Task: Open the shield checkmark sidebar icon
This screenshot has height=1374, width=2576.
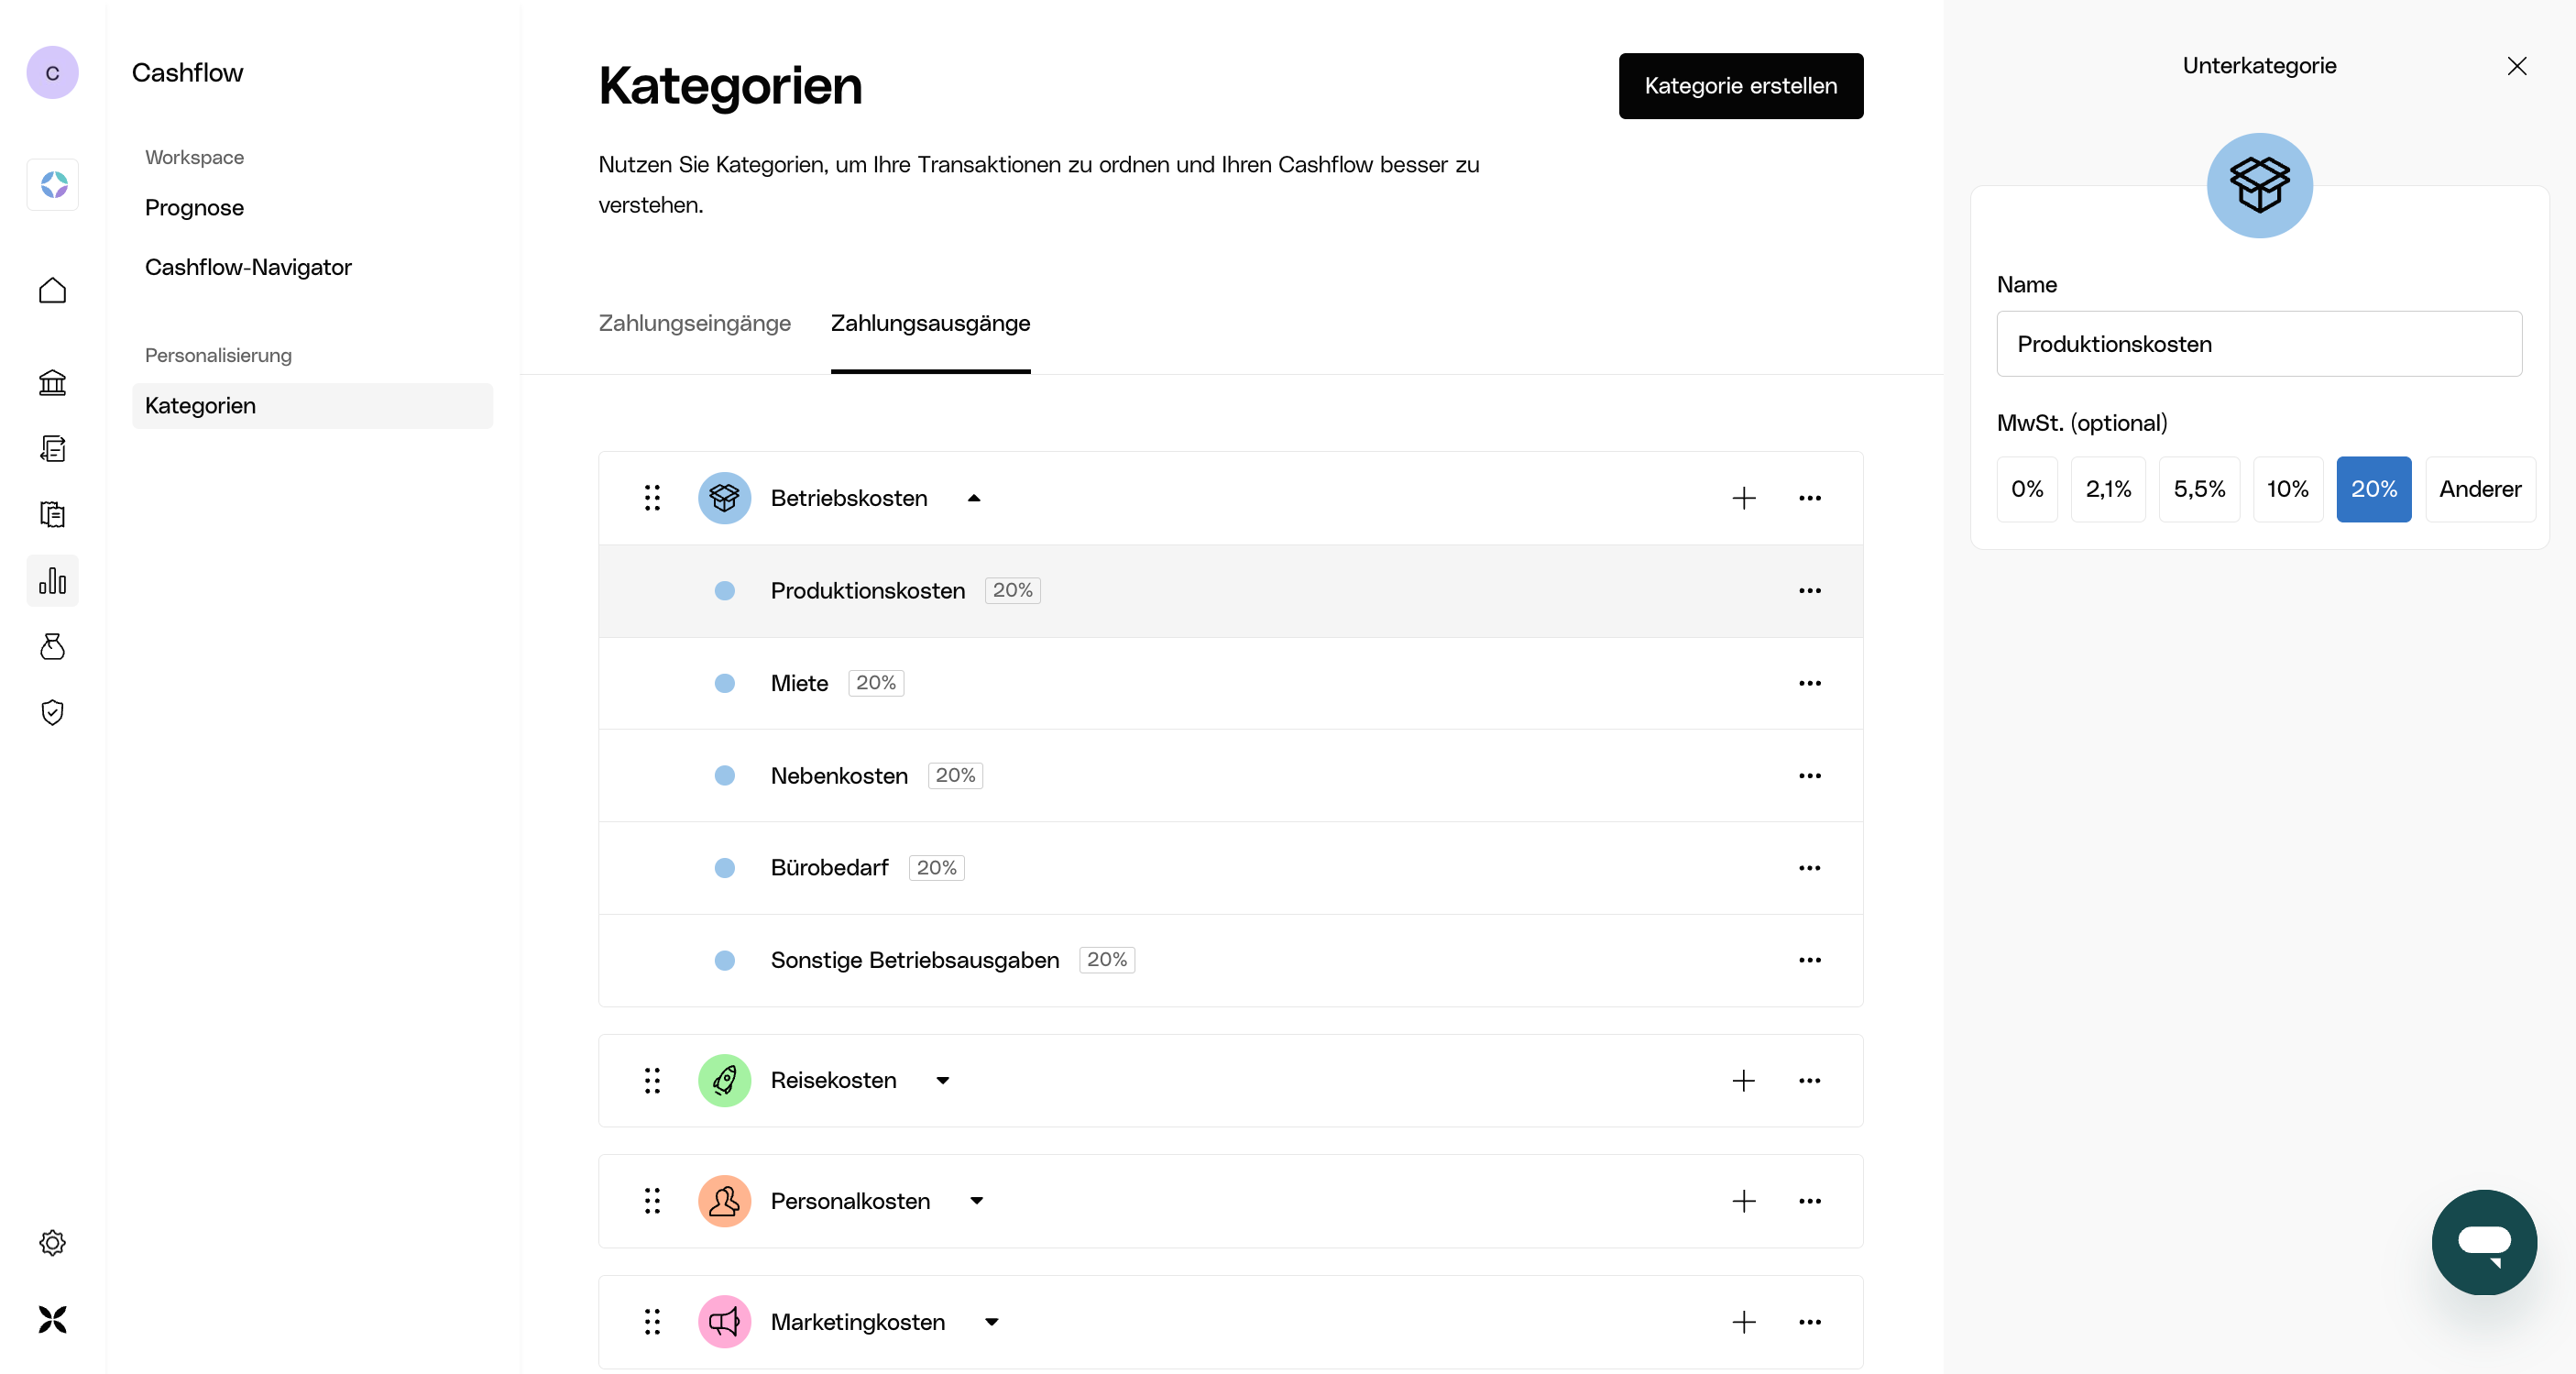Action: 52,712
